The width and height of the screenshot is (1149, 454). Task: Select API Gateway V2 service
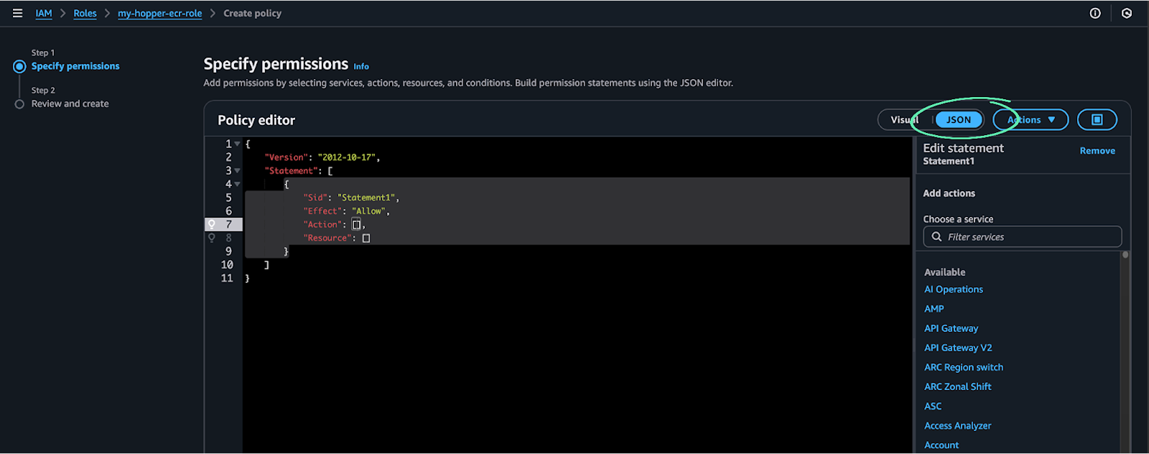coord(958,348)
